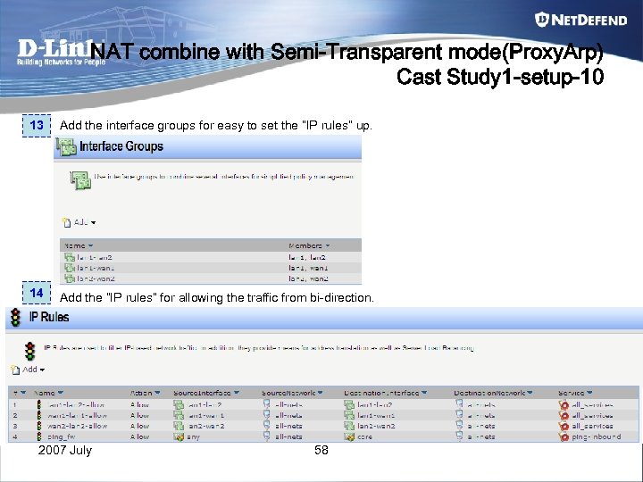643x482 pixels.
Task: Click the traffic light icon of lan1-lan2-allow rule
Action: click(x=39, y=404)
